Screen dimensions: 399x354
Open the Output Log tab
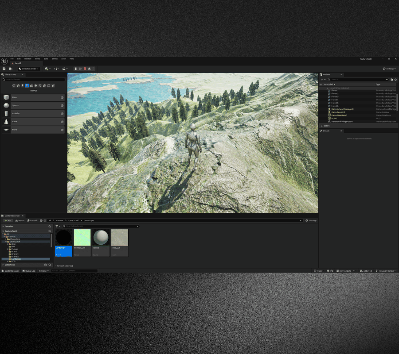coord(29,271)
